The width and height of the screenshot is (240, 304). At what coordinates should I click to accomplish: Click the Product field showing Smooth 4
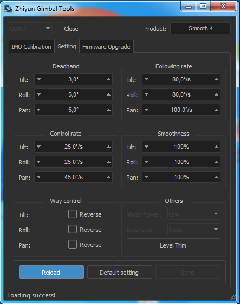200,28
